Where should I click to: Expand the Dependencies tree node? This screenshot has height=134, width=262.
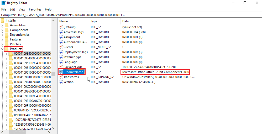coord(2,35)
